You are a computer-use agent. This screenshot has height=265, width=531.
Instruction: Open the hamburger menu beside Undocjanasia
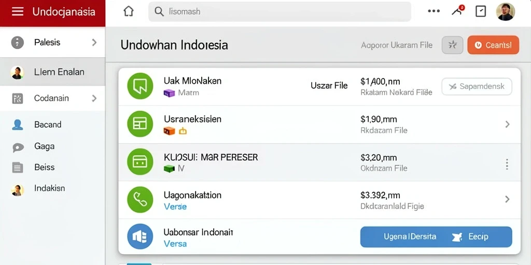click(x=18, y=11)
